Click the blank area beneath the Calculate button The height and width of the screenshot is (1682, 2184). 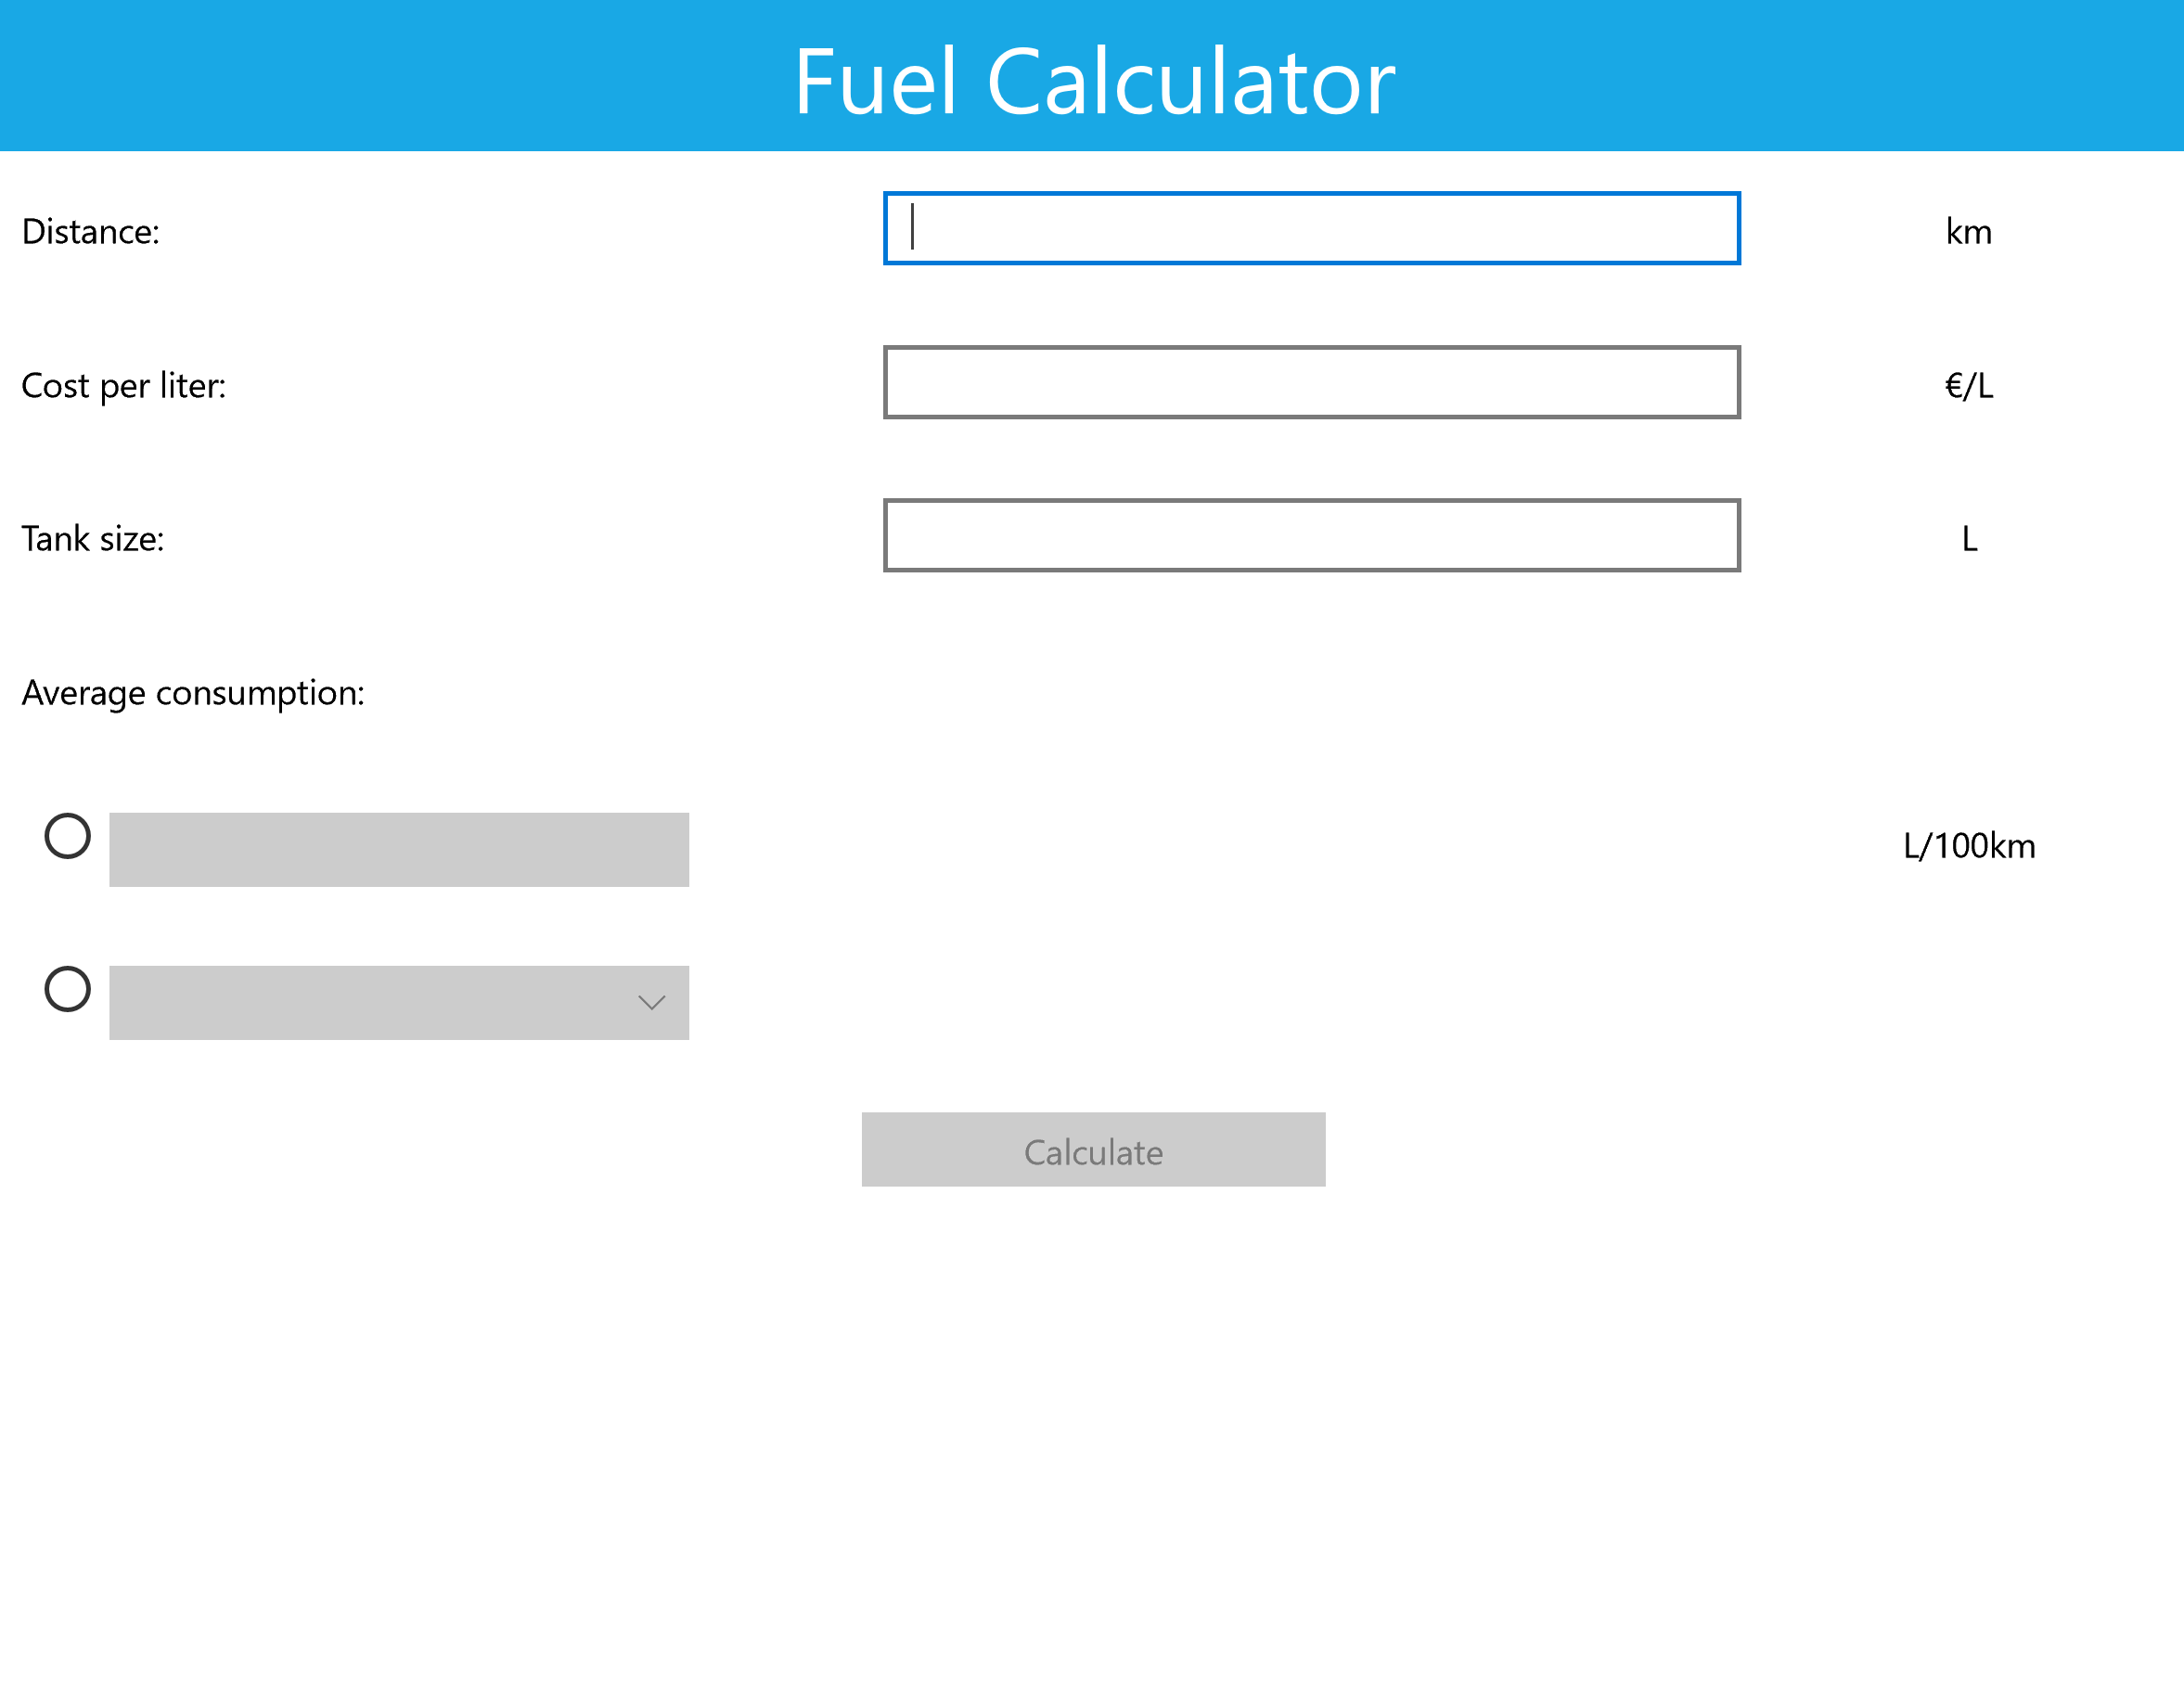pos(1093,1400)
